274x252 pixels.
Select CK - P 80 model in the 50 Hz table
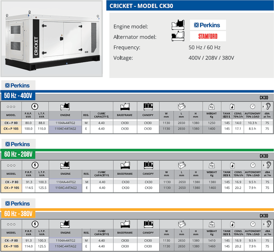point(11,123)
